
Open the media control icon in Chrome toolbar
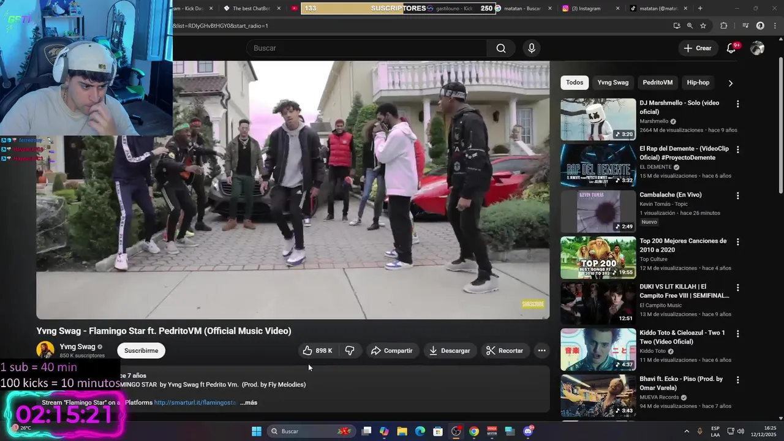click(x=745, y=26)
